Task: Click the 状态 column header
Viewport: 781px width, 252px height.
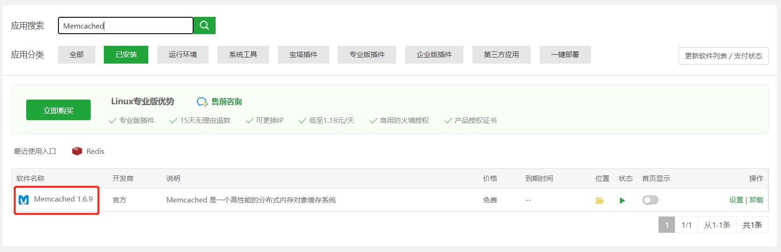Action: point(626,179)
